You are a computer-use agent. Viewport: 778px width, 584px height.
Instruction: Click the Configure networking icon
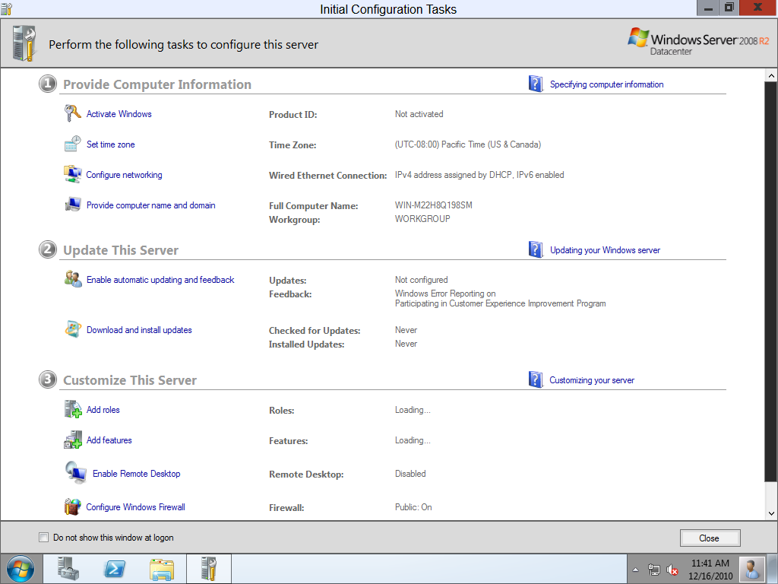click(72, 175)
